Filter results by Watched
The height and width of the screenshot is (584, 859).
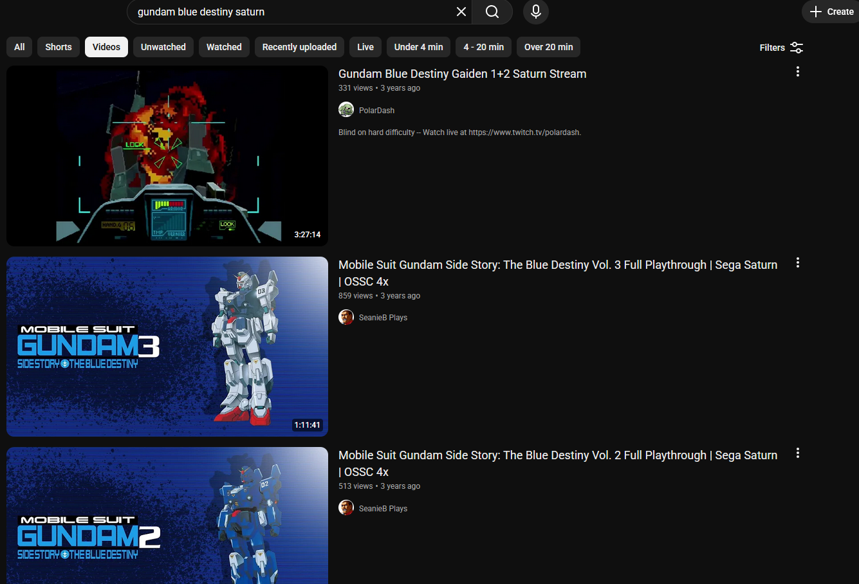click(x=224, y=47)
